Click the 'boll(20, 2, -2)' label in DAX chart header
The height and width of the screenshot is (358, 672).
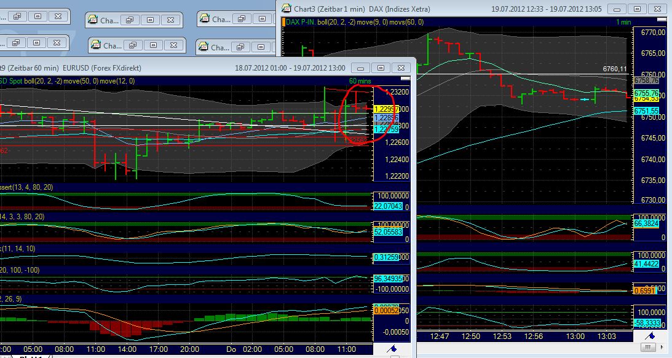tap(336, 22)
